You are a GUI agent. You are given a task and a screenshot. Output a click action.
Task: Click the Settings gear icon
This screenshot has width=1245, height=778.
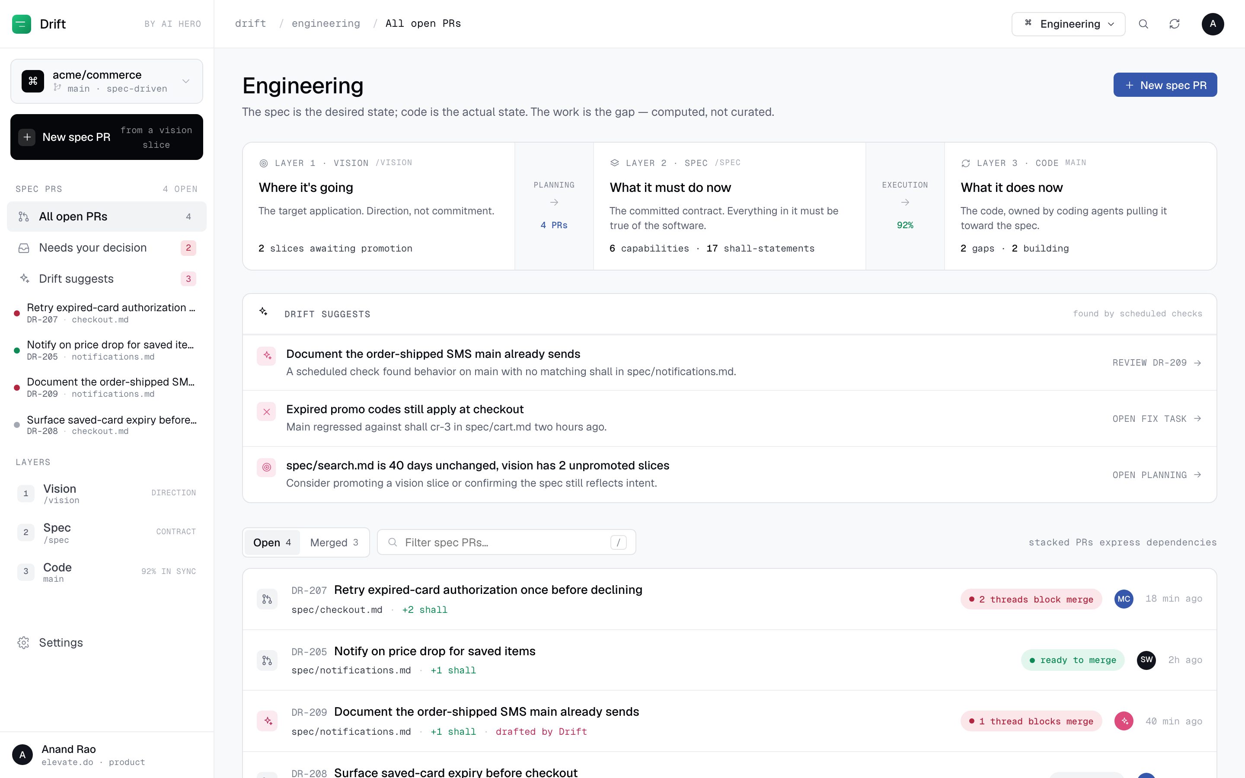(24, 643)
